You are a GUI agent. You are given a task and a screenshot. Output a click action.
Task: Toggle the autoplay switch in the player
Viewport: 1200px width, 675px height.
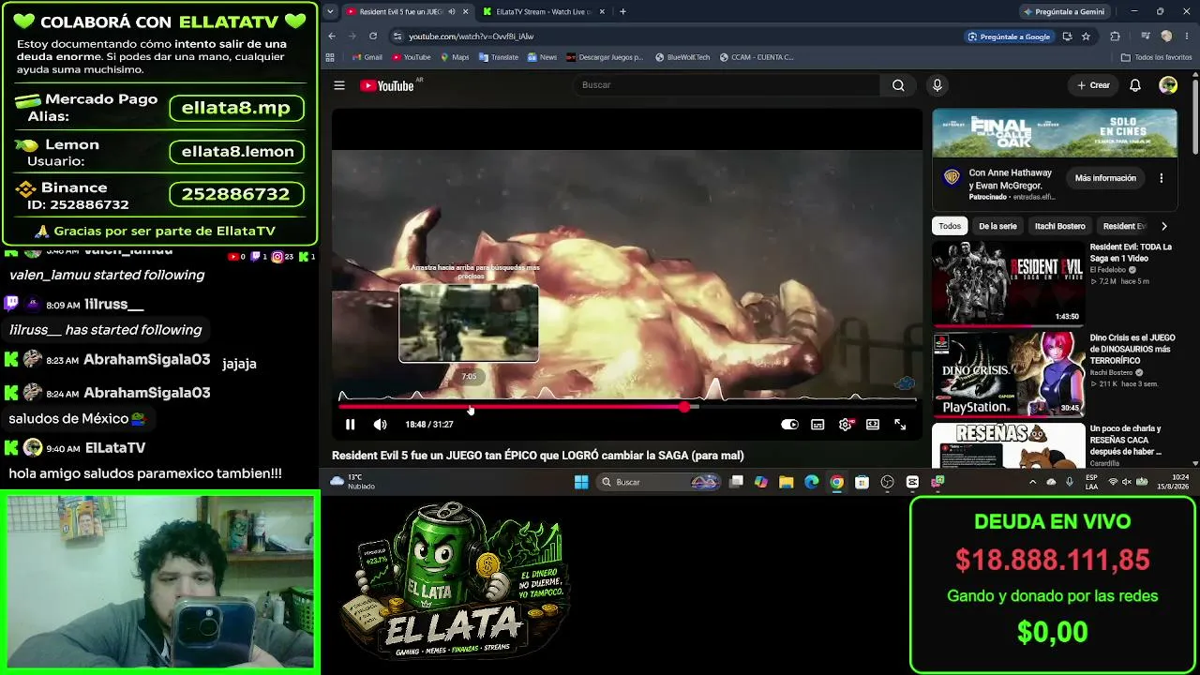tap(789, 425)
